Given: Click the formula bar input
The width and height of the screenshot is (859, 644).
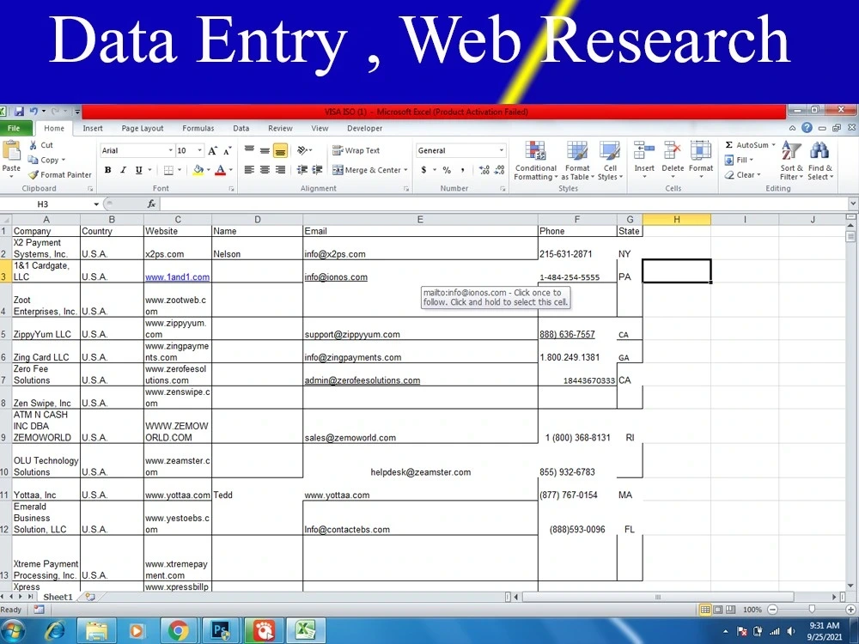Looking at the screenshot, I should coord(504,204).
